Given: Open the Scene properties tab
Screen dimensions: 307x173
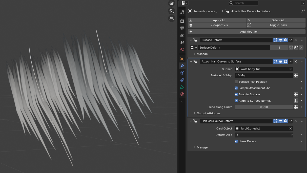Looking at the screenshot, I should (182, 42).
